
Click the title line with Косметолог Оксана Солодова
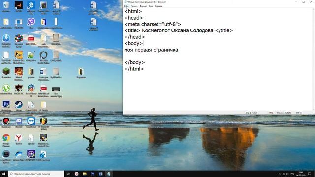[x=179, y=30]
